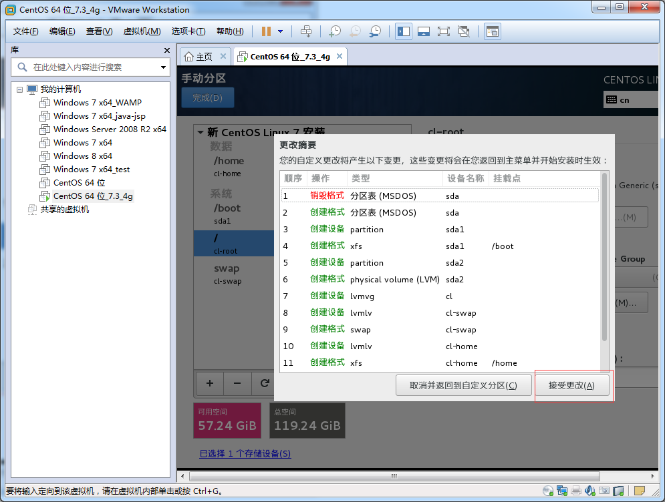This screenshot has width=665, height=502.
Task: Click the Send Ctrl+Alt+Del toolbar icon
Action: coord(306,31)
